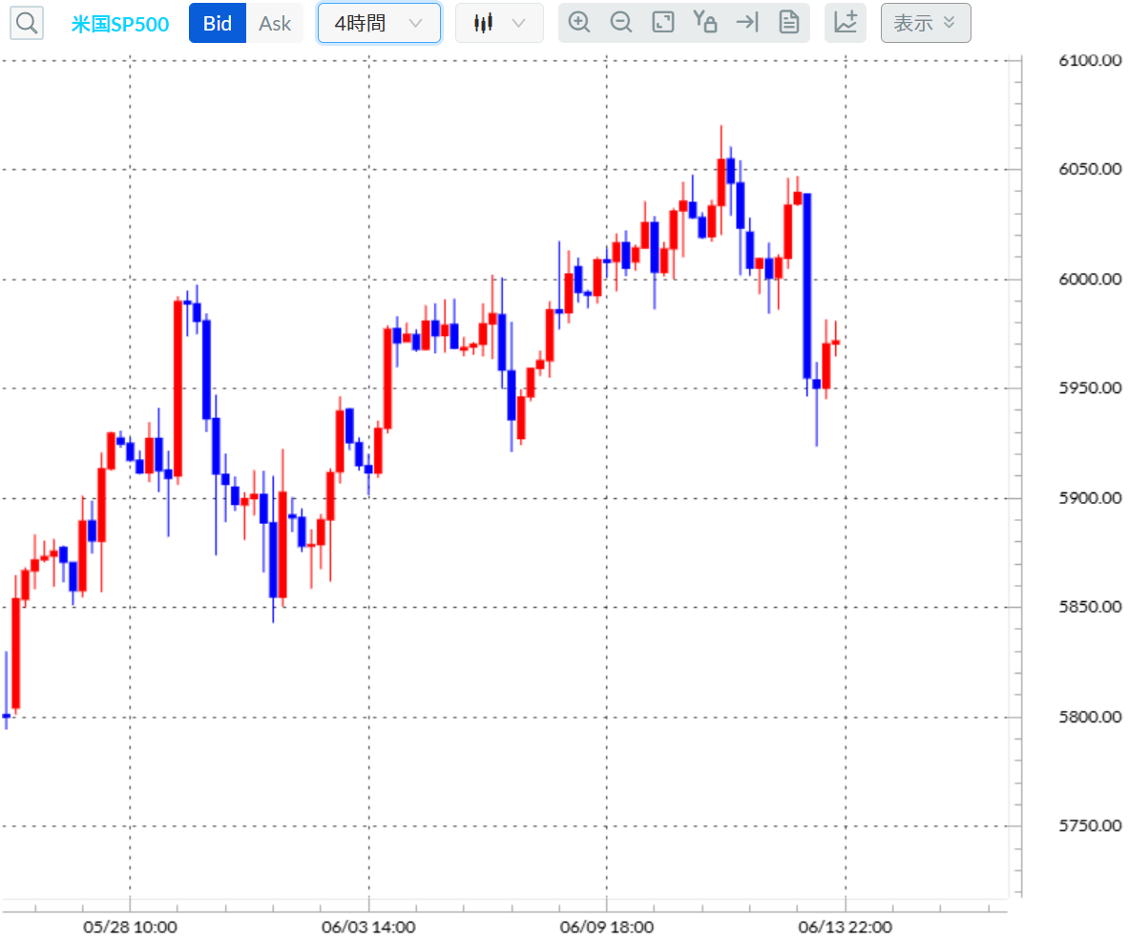Switch to the Ask price

tap(275, 23)
